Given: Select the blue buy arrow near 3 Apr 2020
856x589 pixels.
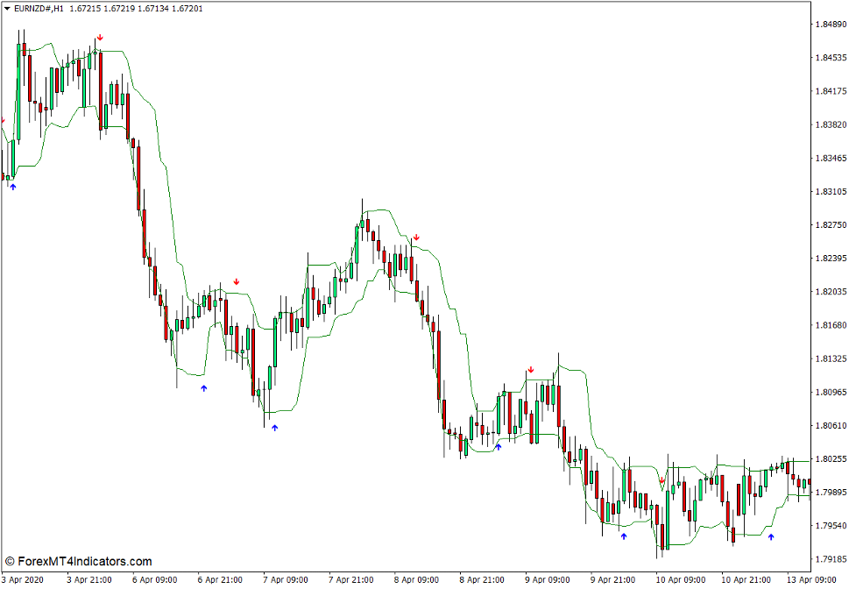Looking at the screenshot, I should pyautogui.click(x=12, y=185).
